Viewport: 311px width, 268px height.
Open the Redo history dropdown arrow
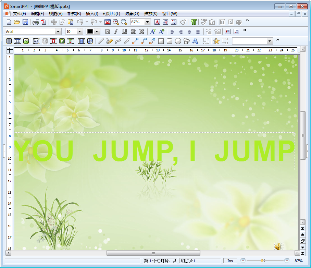click(x=100, y=22)
